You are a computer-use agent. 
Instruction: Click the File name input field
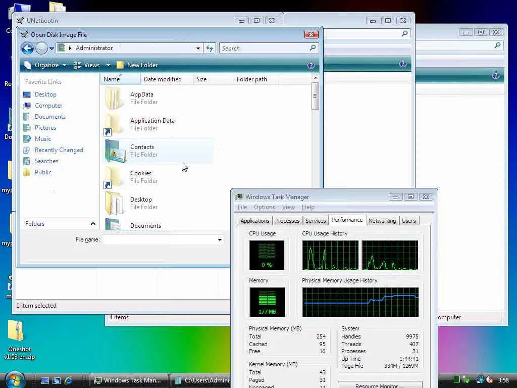160,240
